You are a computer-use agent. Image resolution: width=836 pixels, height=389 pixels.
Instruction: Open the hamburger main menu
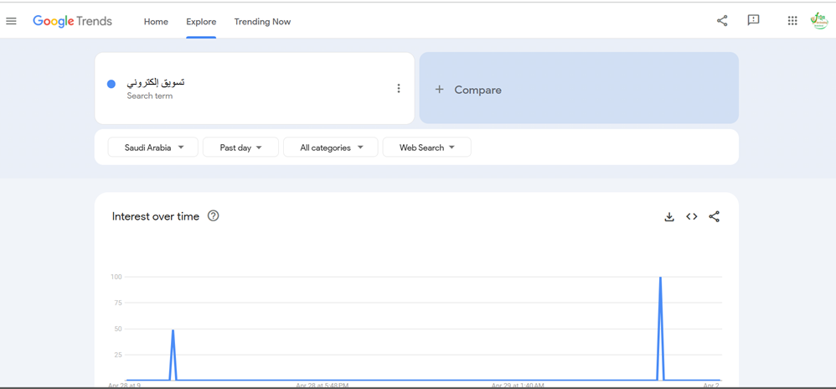(x=12, y=22)
